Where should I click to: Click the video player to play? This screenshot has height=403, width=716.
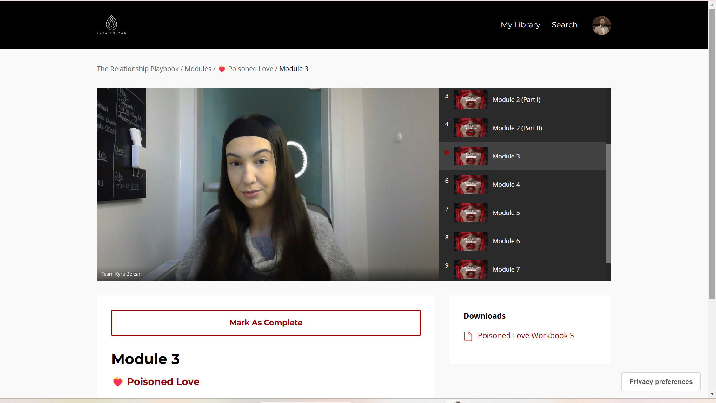pyautogui.click(x=268, y=185)
